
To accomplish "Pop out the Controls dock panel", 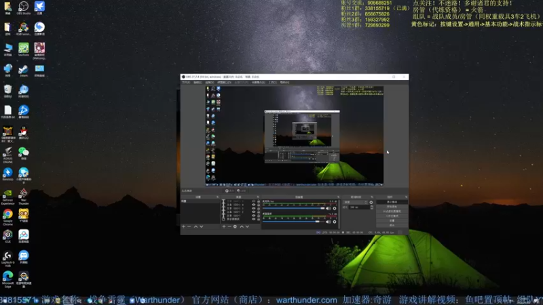I will tap(406, 197).
